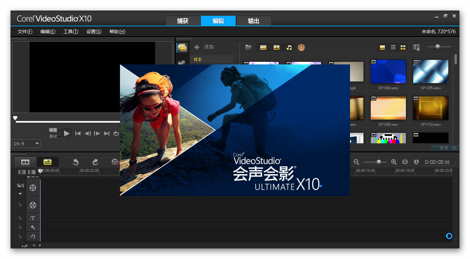This screenshot has width=470, height=259.
Task: Open the add/remove tracks dropdown above the track headers
Action: (33, 177)
